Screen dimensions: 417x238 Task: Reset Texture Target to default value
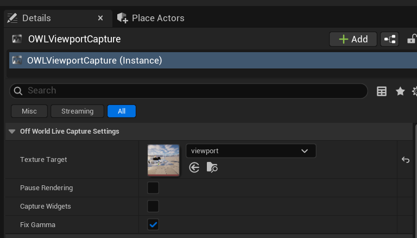click(x=405, y=160)
